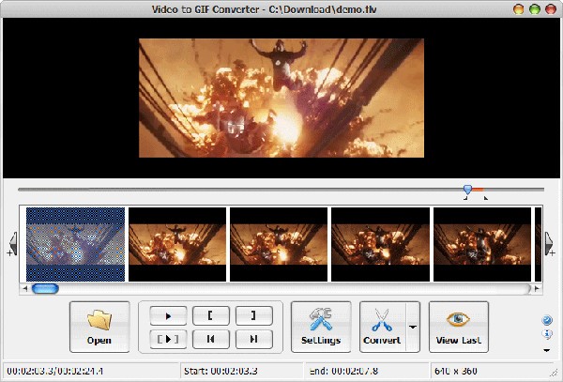Open the Settings tools dialog
Viewport: 563px width, 382px height.
321,327
